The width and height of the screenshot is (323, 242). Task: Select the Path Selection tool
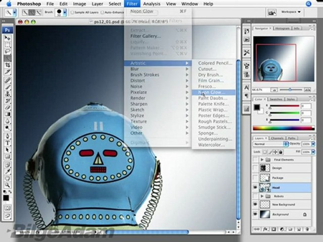click(7, 150)
